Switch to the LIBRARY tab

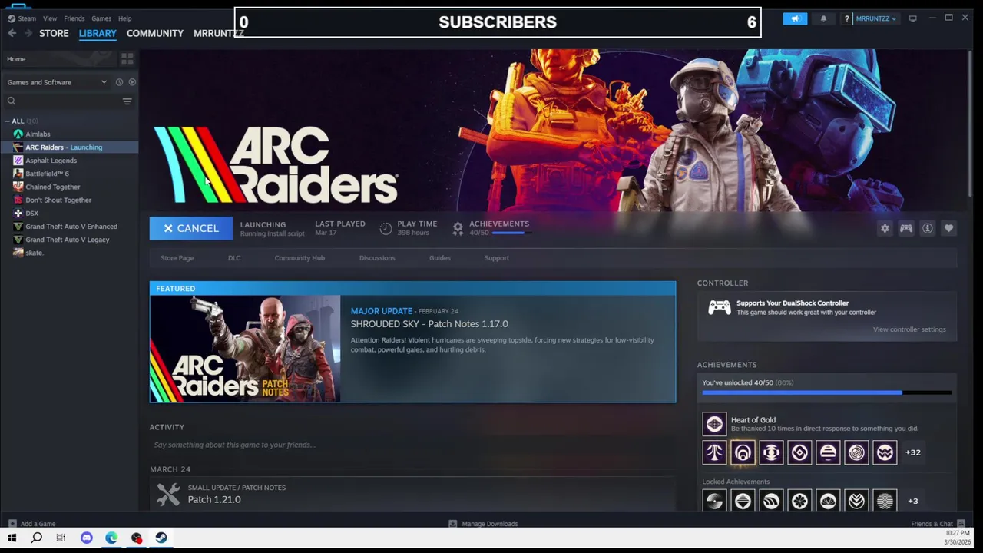[98, 33]
